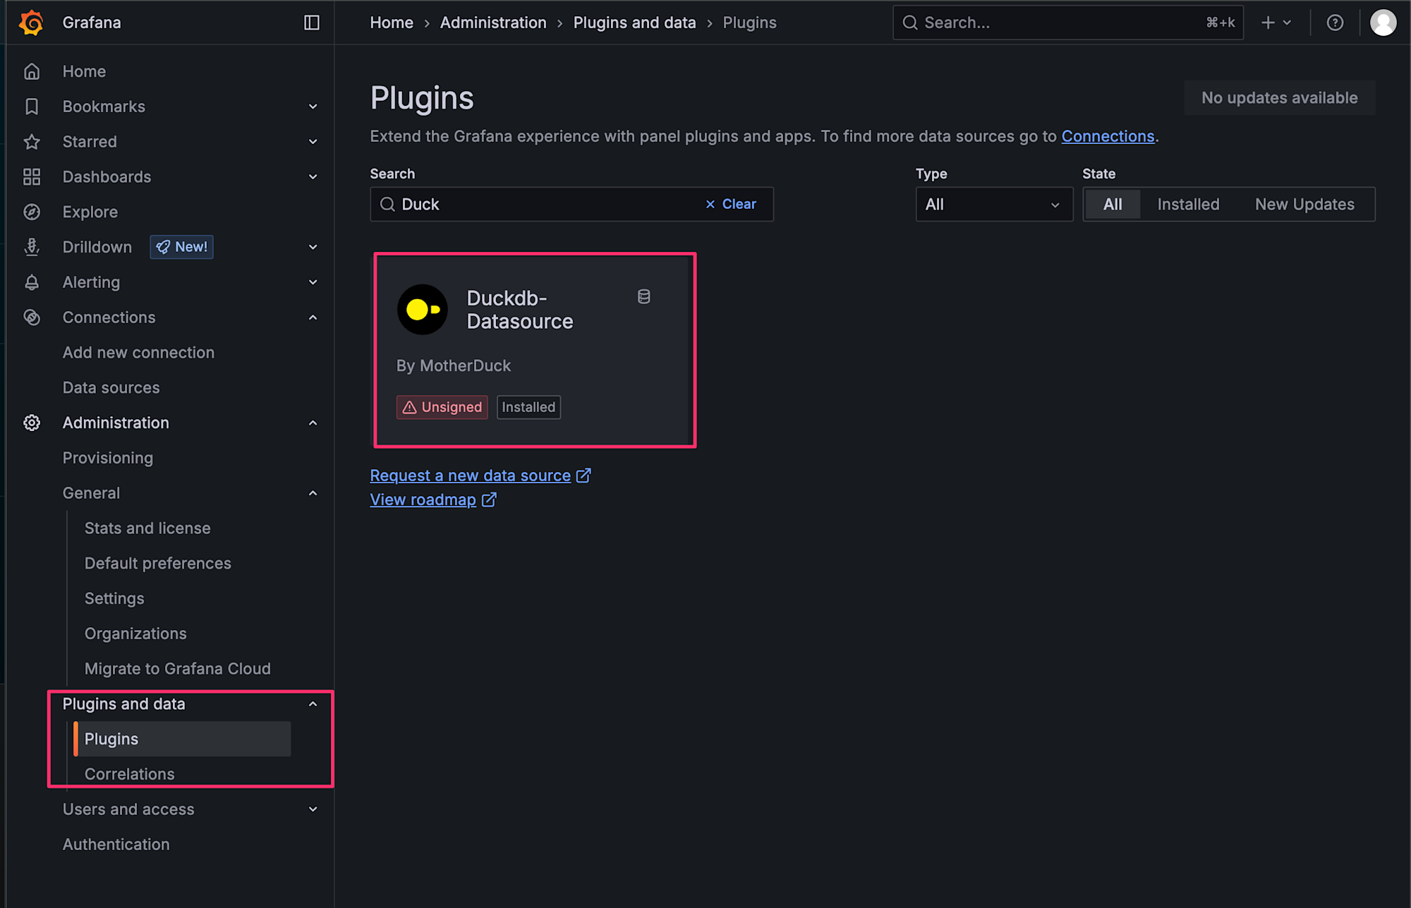This screenshot has height=908, width=1411.
Task: Expand the Users and access chevron
Action: (x=313, y=809)
